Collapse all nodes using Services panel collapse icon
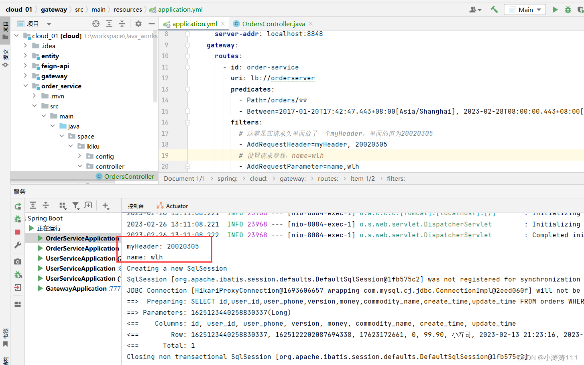The width and height of the screenshot is (584, 365). click(46, 205)
